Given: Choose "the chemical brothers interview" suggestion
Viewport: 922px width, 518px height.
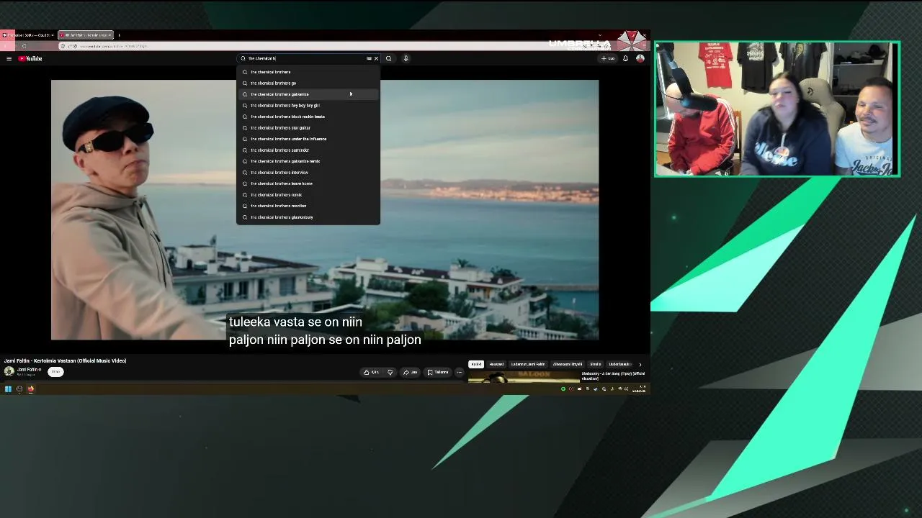Looking at the screenshot, I should pyautogui.click(x=308, y=173).
